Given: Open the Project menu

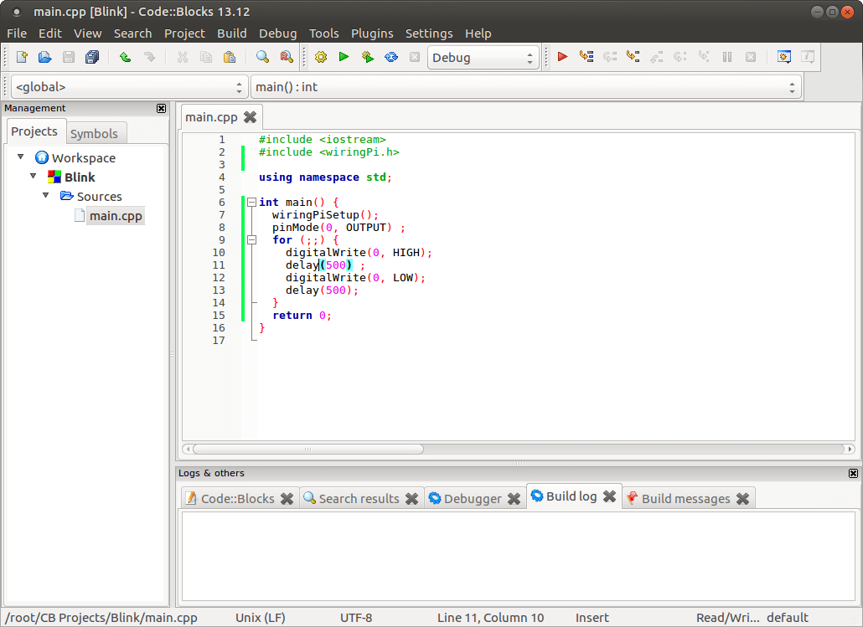Looking at the screenshot, I should pos(184,33).
